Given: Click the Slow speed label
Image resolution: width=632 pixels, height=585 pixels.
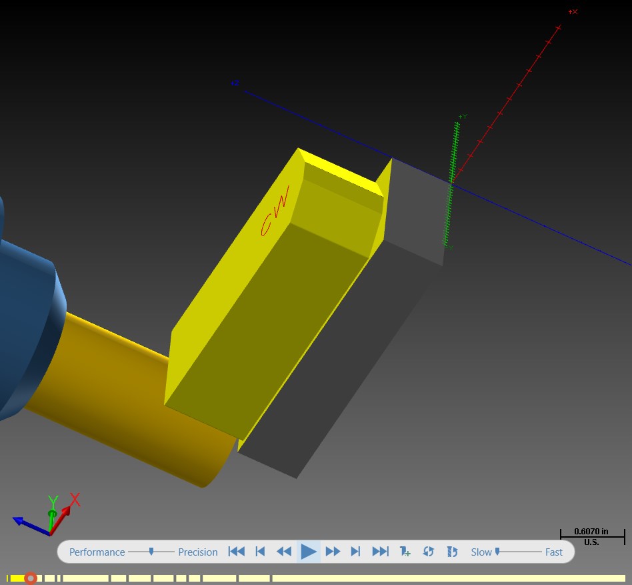Looking at the screenshot, I should tap(481, 552).
